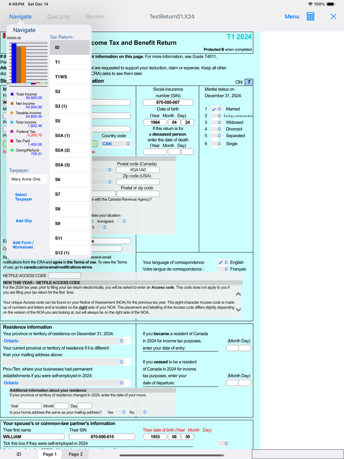Open schedule S8 from the list
344x459 pixels.
click(69, 208)
